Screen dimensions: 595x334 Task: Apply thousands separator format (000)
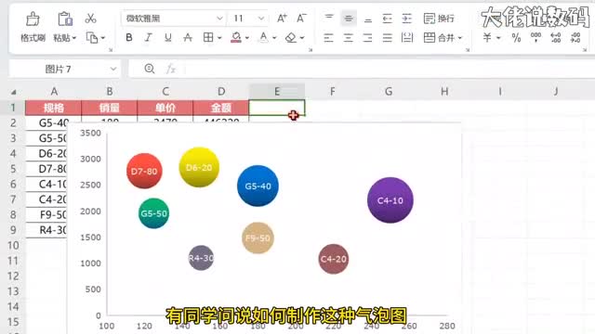point(535,37)
